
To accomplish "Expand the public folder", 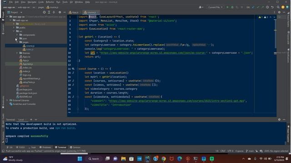I will coord(14,28).
